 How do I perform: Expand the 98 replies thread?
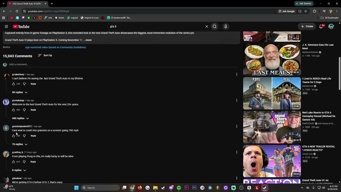tap(20, 92)
